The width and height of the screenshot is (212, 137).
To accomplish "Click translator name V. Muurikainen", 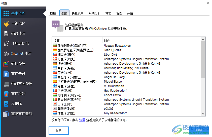I will [x=114, y=86].
